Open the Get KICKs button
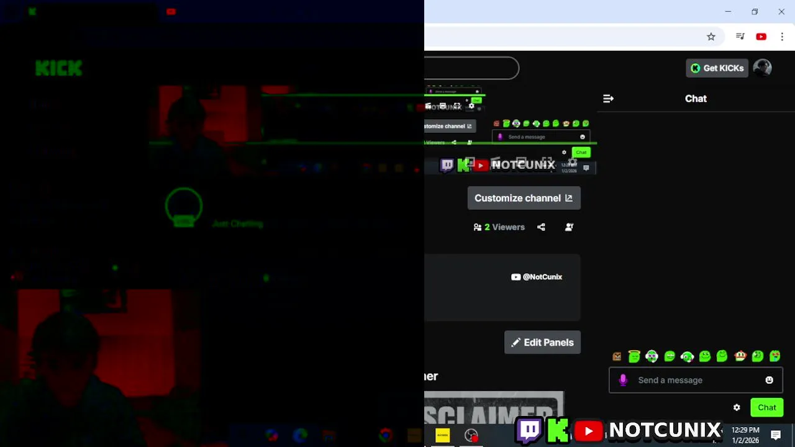 [717, 68]
